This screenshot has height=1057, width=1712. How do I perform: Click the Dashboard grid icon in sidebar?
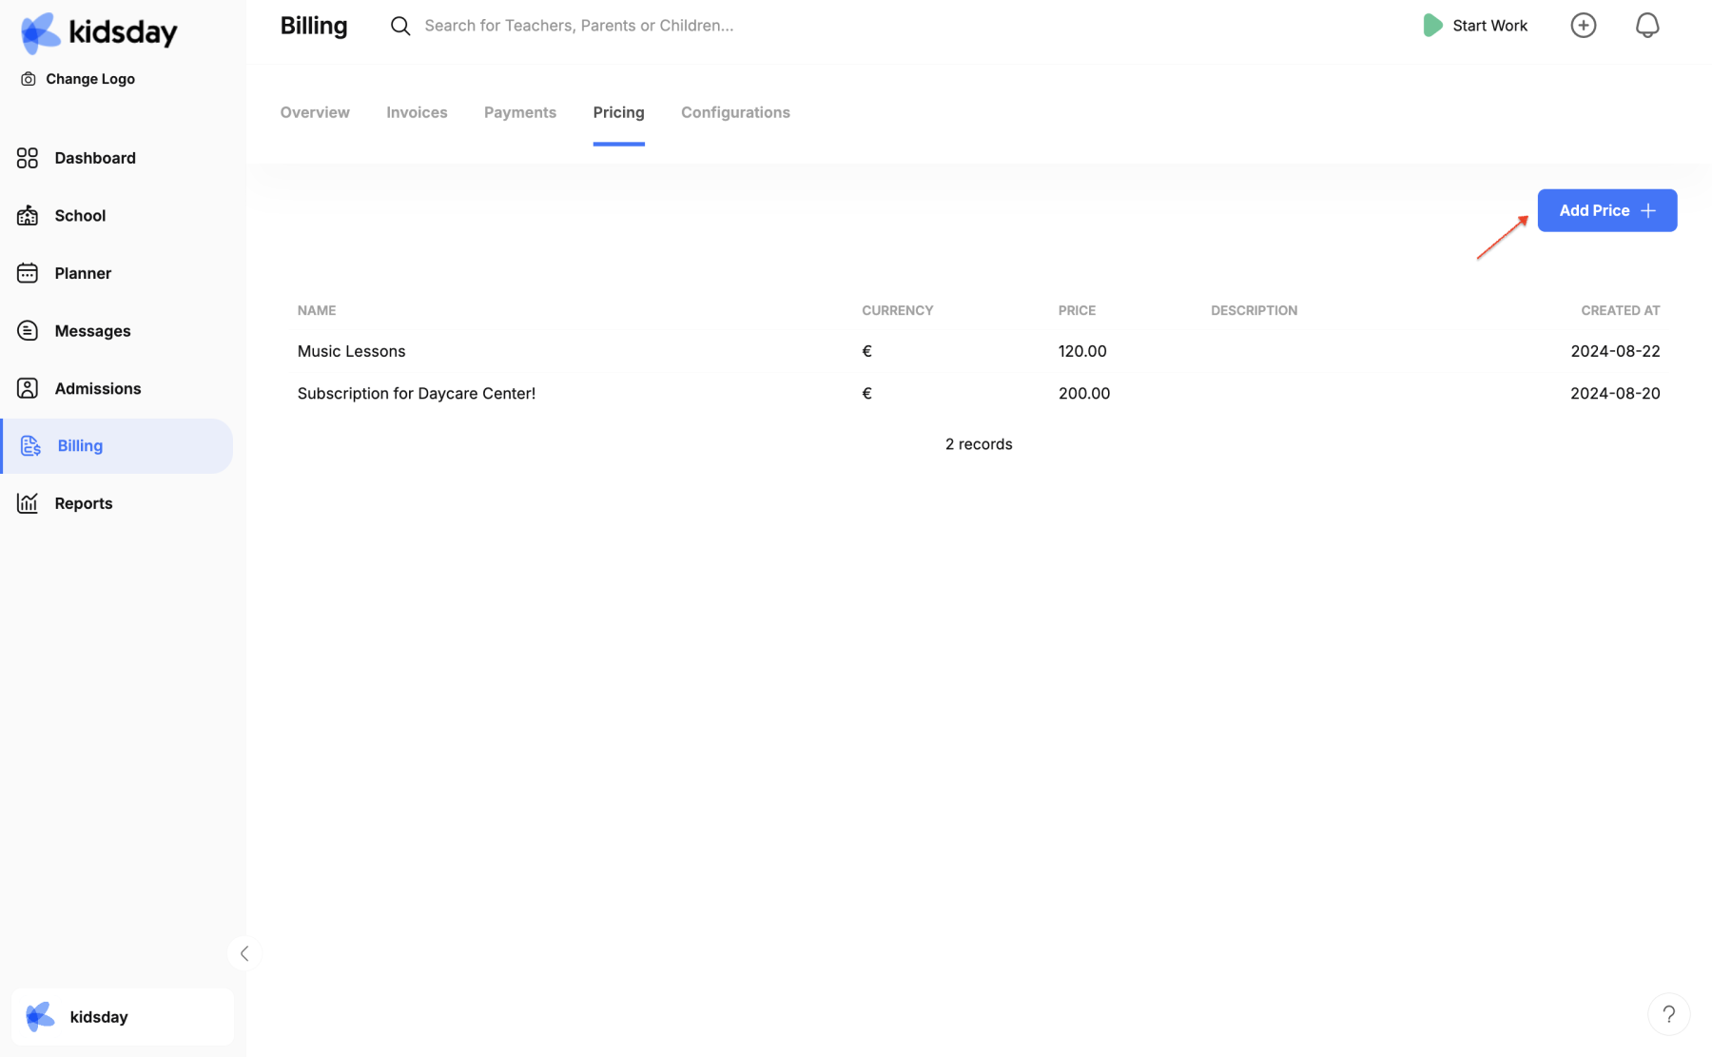28,158
